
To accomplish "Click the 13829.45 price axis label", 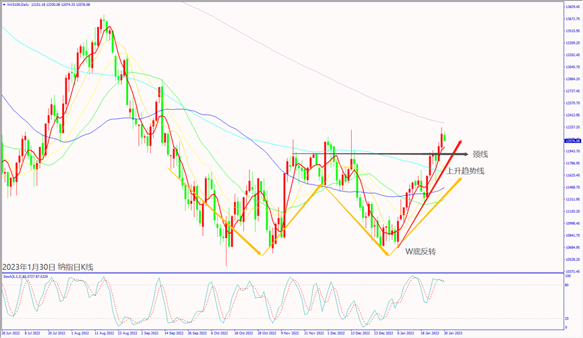I will [x=572, y=6].
